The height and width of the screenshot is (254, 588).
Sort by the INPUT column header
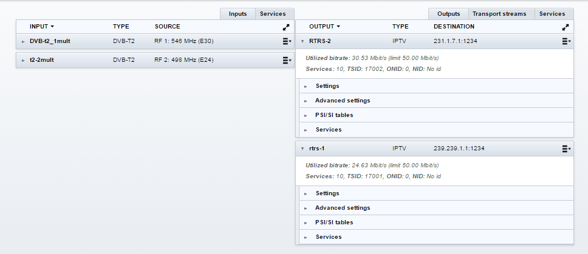(42, 27)
